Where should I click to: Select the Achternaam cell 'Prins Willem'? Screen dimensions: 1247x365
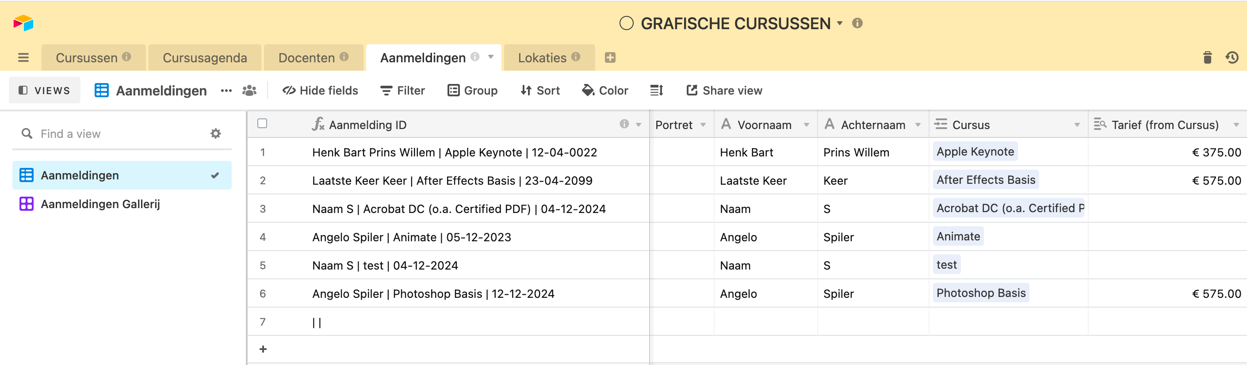(x=873, y=152)
